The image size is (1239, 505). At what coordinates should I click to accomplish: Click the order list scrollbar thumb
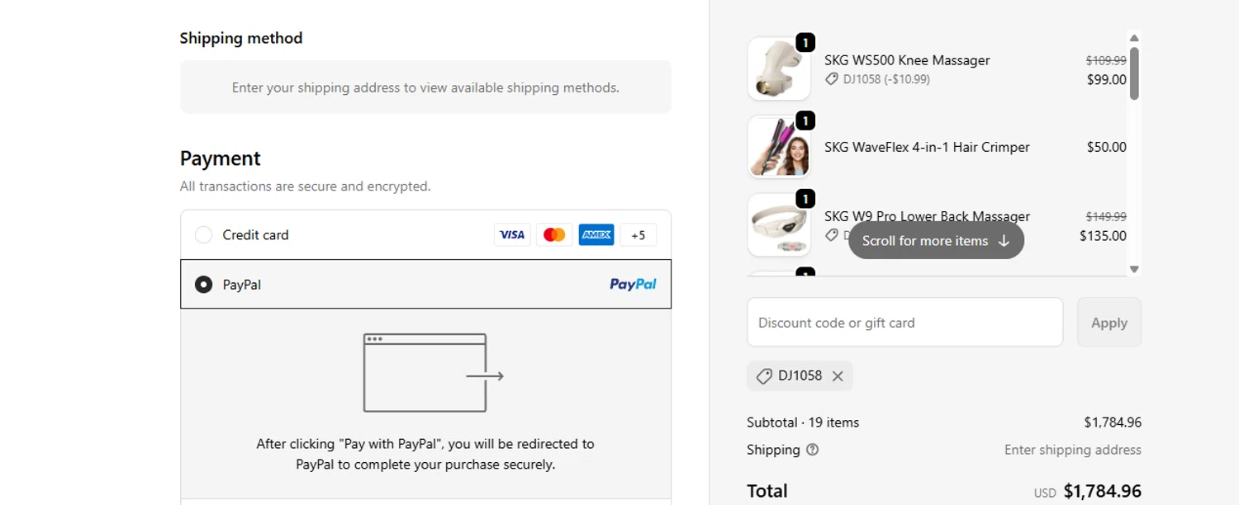tap(1134, 73)
